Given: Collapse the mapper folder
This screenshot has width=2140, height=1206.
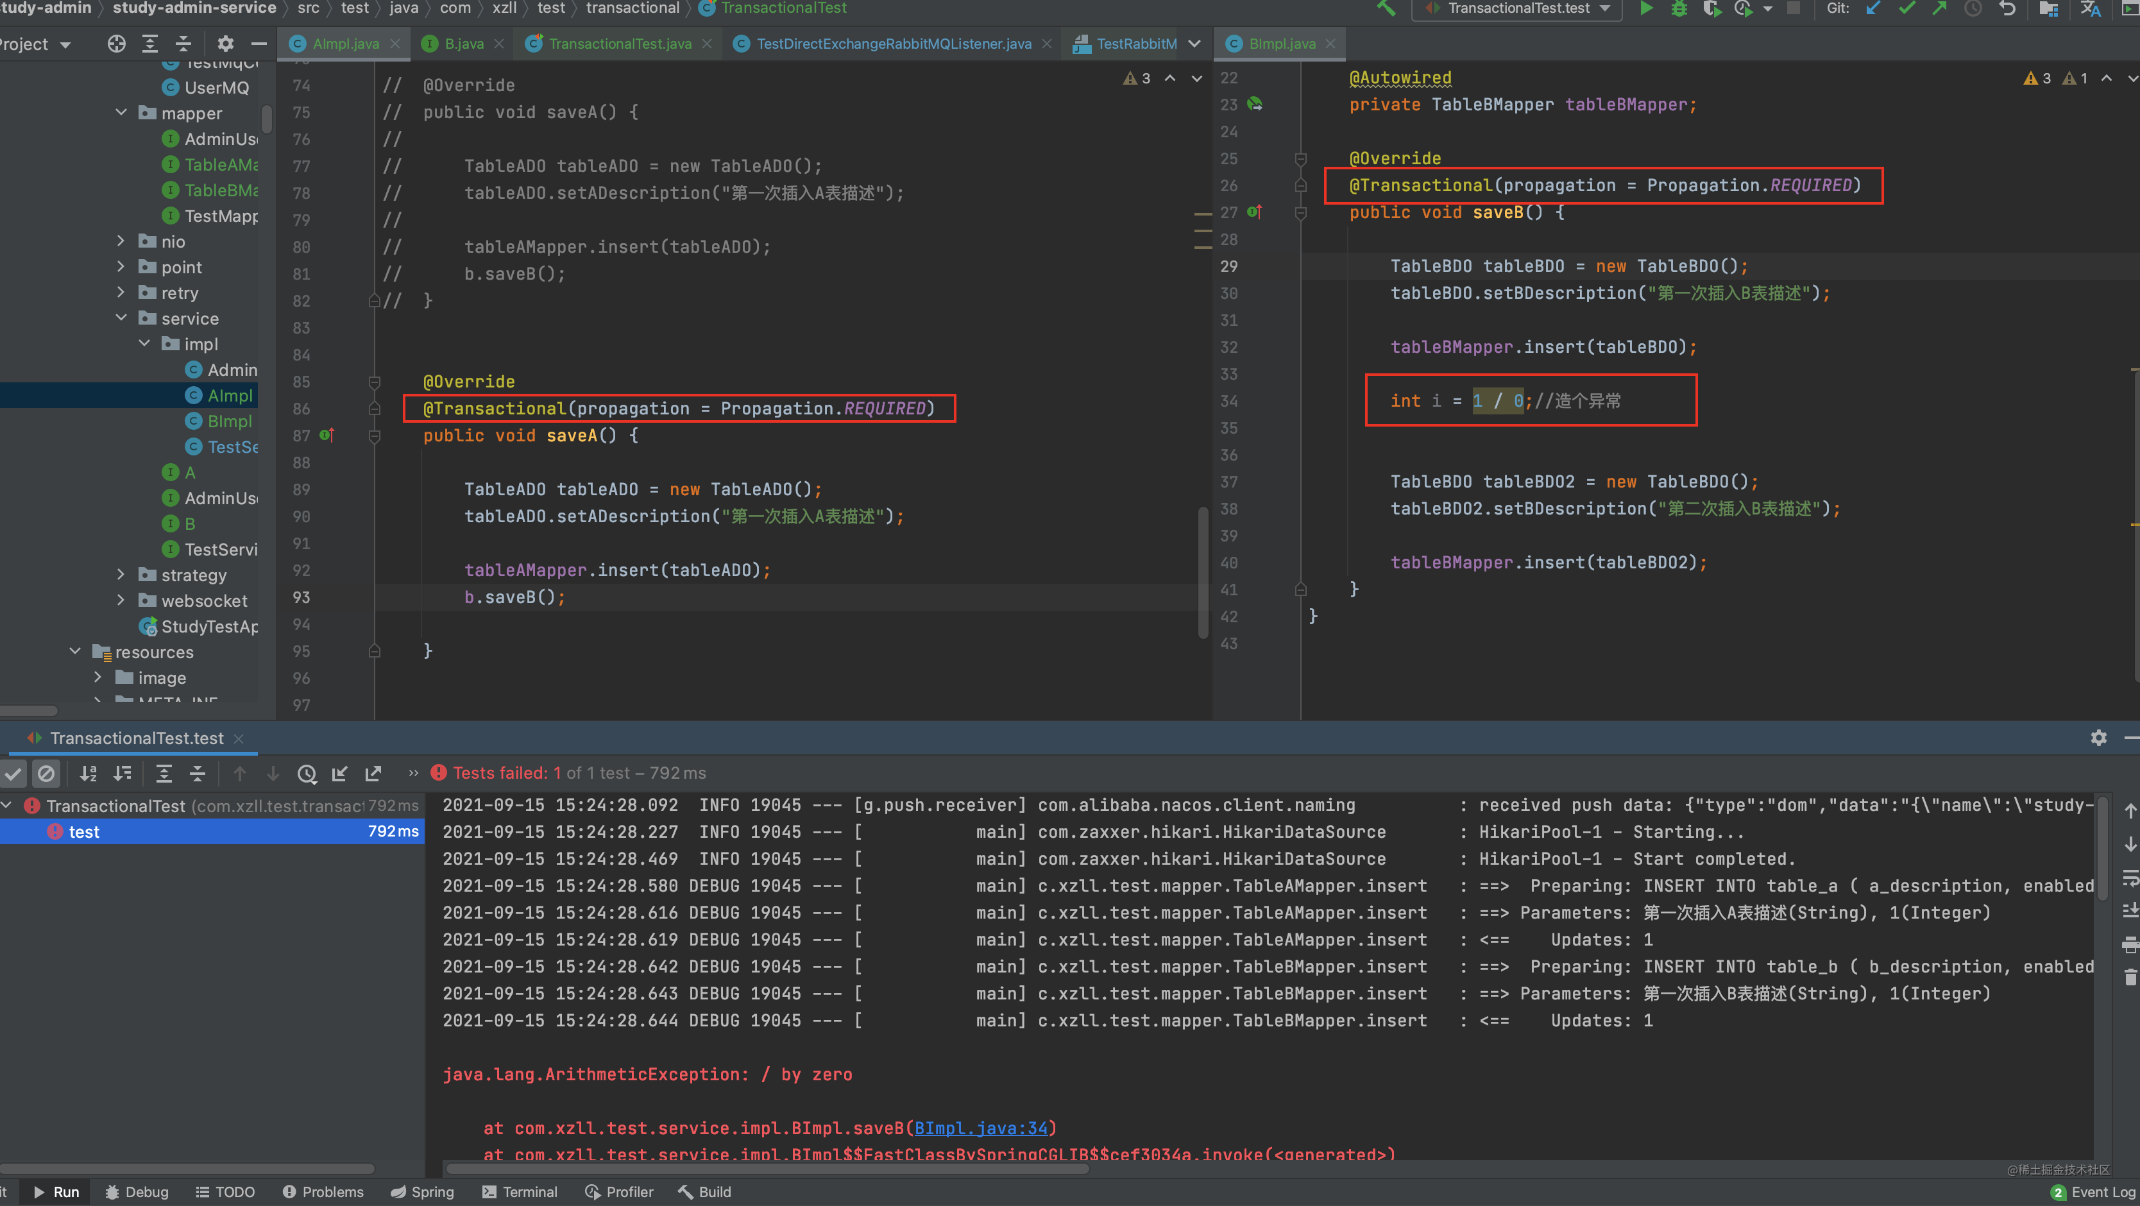Looking at the screenshot, I should click(121, 112).
